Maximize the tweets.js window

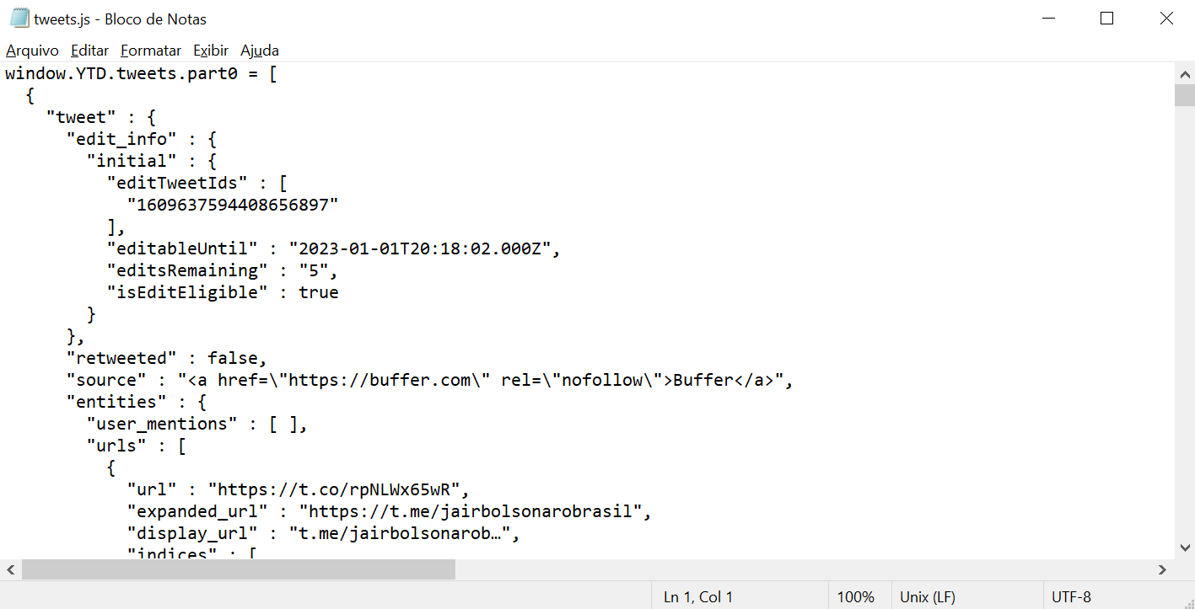[1106, 18]
